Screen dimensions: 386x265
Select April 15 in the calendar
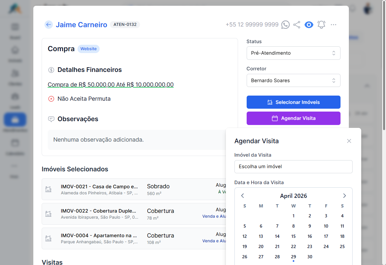coord(293,236)
